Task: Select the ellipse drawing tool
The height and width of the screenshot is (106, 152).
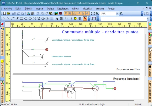Action: click(x=30, y=19)
